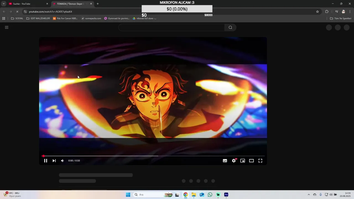Open Chrome three-dot menu
This screenshot has width=354, height=199.
coord(350,12)
